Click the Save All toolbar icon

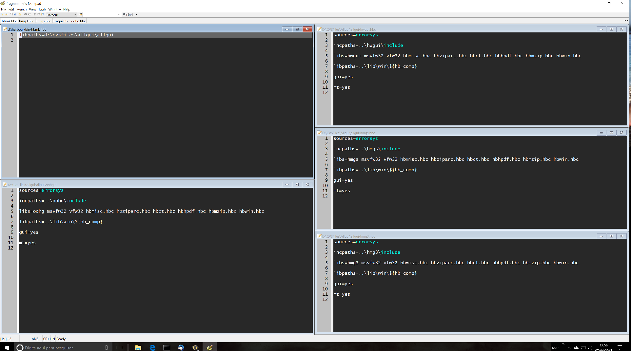coord(15,14)
